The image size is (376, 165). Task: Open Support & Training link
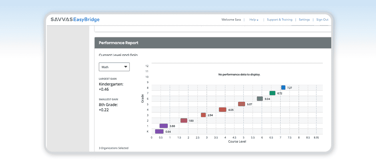click(279, 20)
